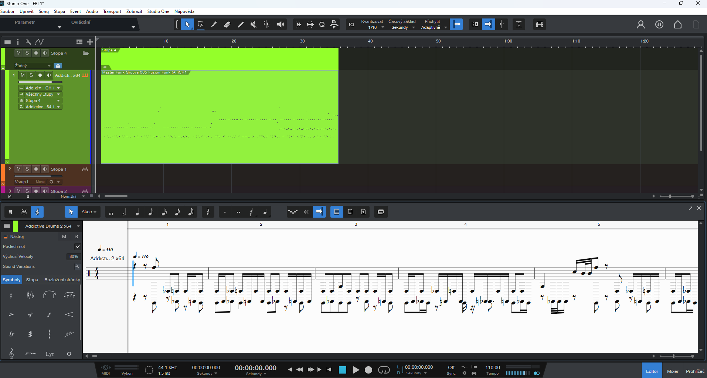Select the Listen speaker tool
Image resolution: width=707 pixels, height=378 pixels.
tap(281, 25)
